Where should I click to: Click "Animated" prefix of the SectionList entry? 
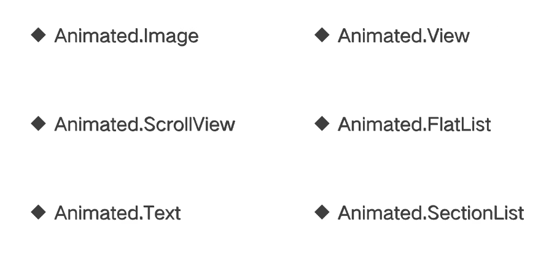[380, 214]
